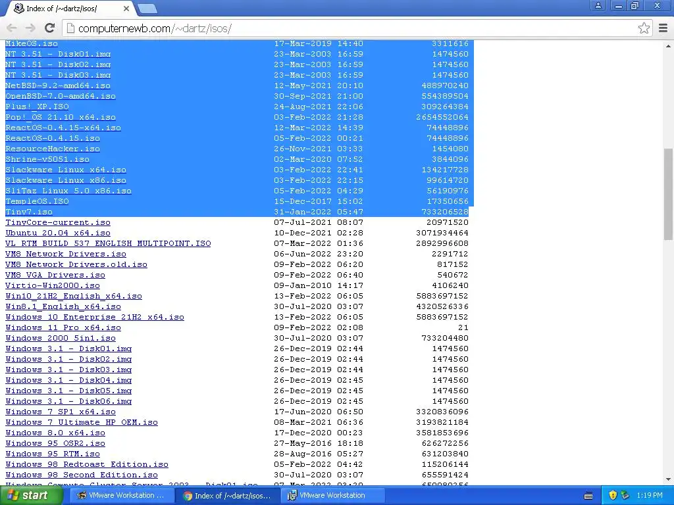Open highlighted OpenBSD-7.0-amd64.iso link
Screen dimensions: 674x505
[x=61, y=96]
